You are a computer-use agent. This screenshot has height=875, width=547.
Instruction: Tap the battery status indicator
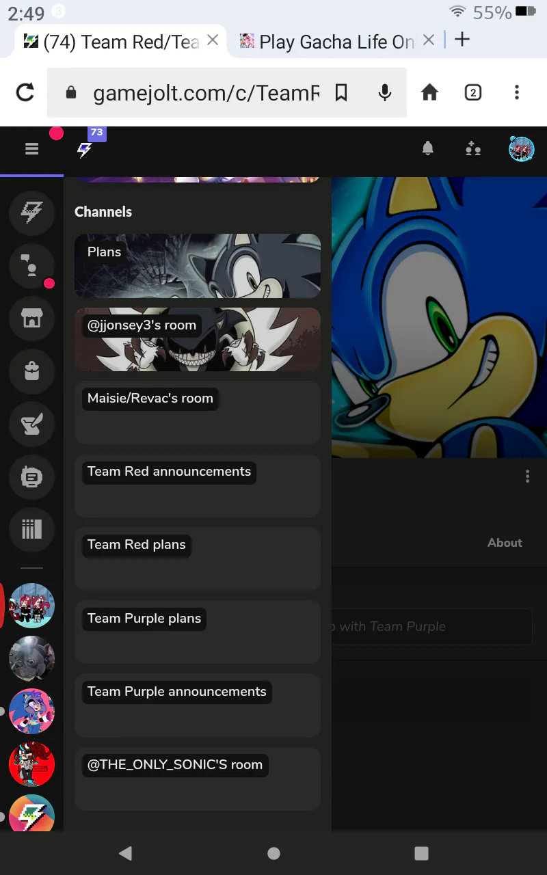click(x=526, y=11)
